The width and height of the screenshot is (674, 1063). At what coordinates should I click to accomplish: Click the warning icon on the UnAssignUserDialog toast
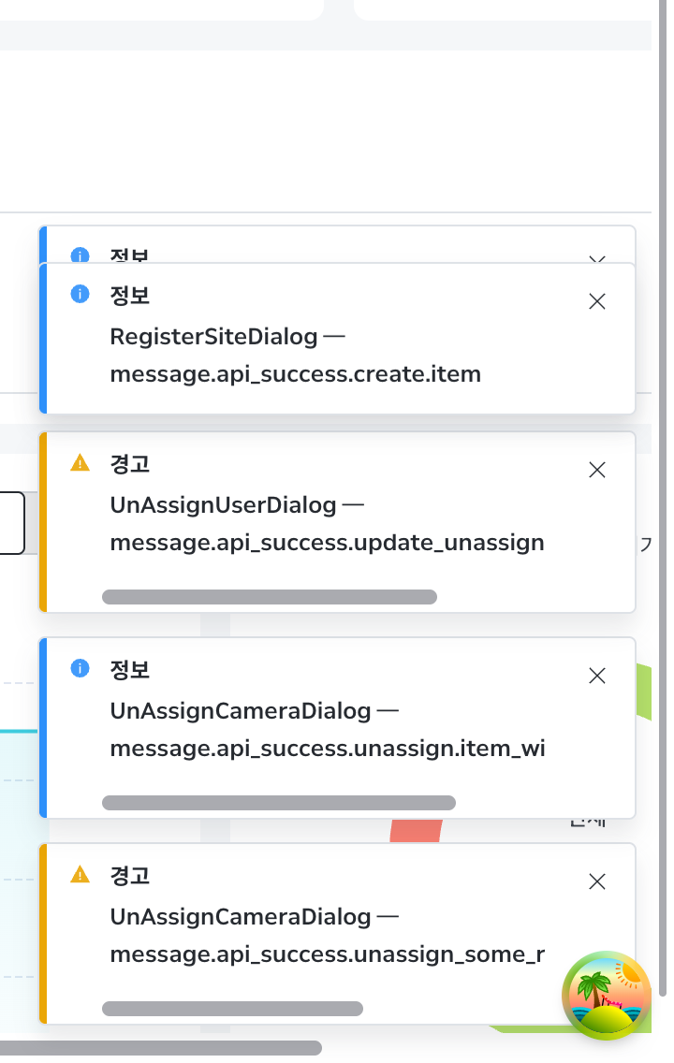[x=81, y=462]
